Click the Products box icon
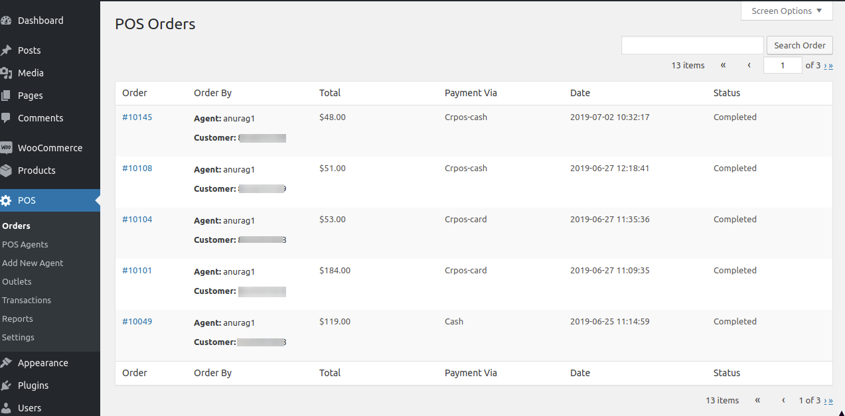This screenshot has height=416, width=845. (6, 171)
